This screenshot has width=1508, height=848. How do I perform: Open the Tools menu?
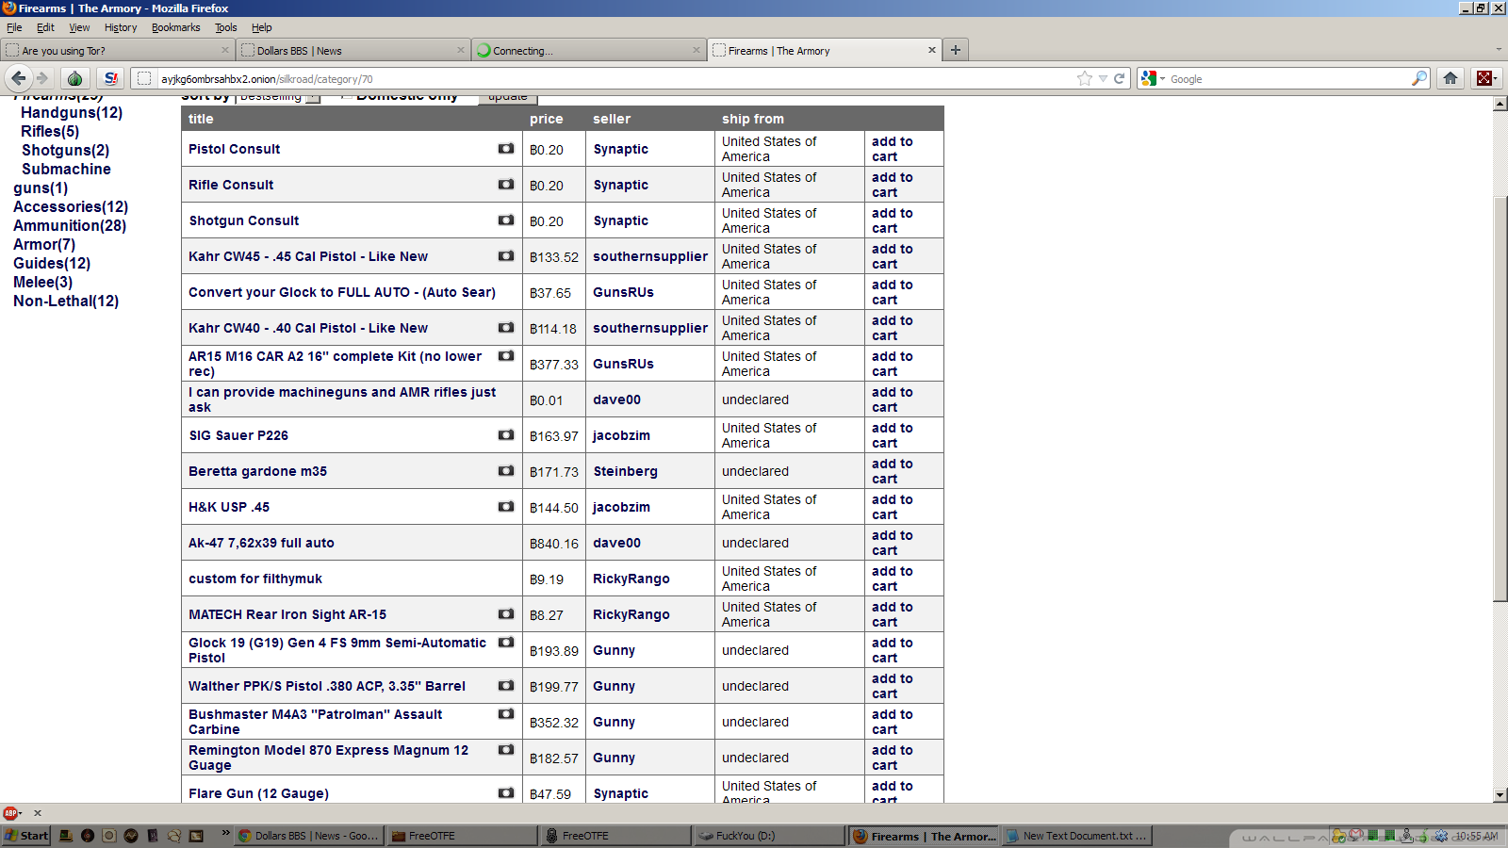225,27
